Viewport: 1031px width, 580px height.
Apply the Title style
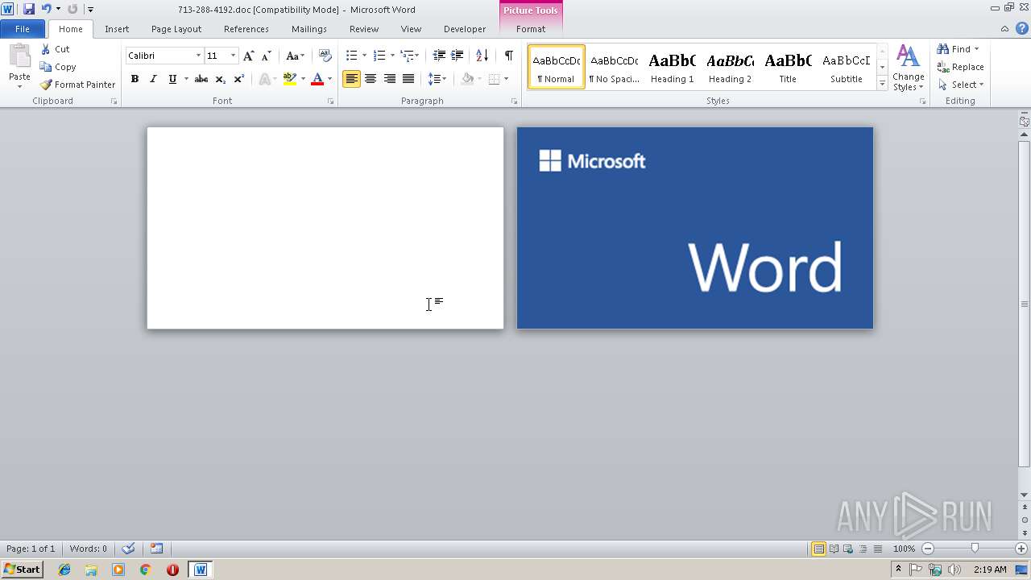(788, 68)
